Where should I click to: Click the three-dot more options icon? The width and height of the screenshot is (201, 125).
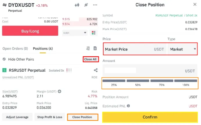(95, 5)
